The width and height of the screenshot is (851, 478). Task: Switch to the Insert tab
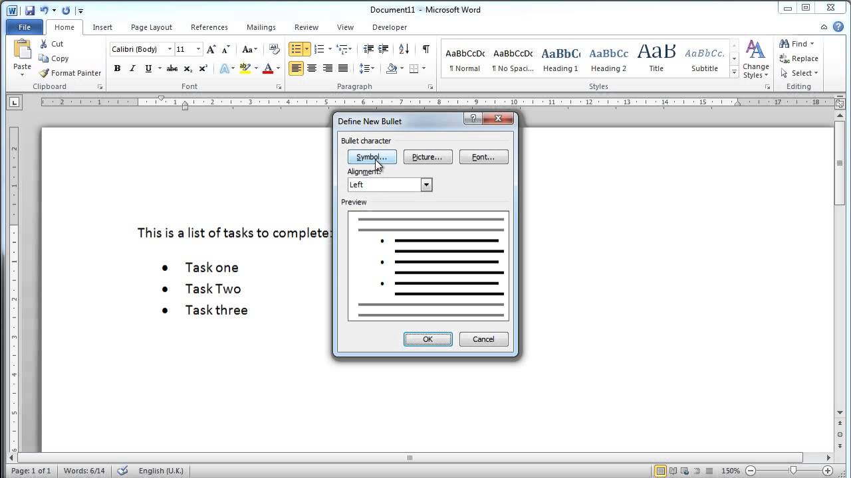tap(102, 27)
